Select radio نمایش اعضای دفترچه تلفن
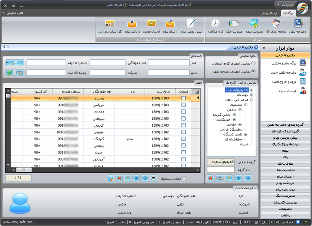Viewport: 312px width, 226px height. click(253, 71)
